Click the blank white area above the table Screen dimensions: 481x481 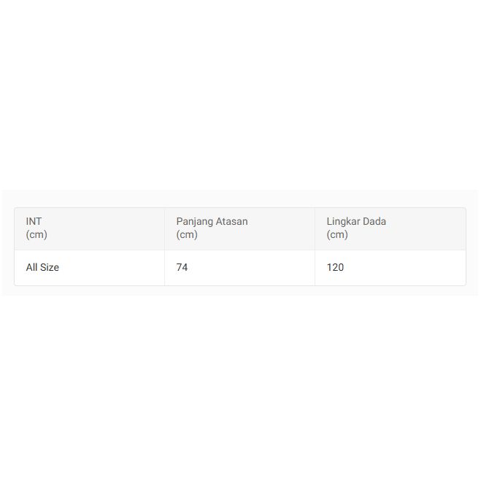pyautogui.click(x=240, y=95)
